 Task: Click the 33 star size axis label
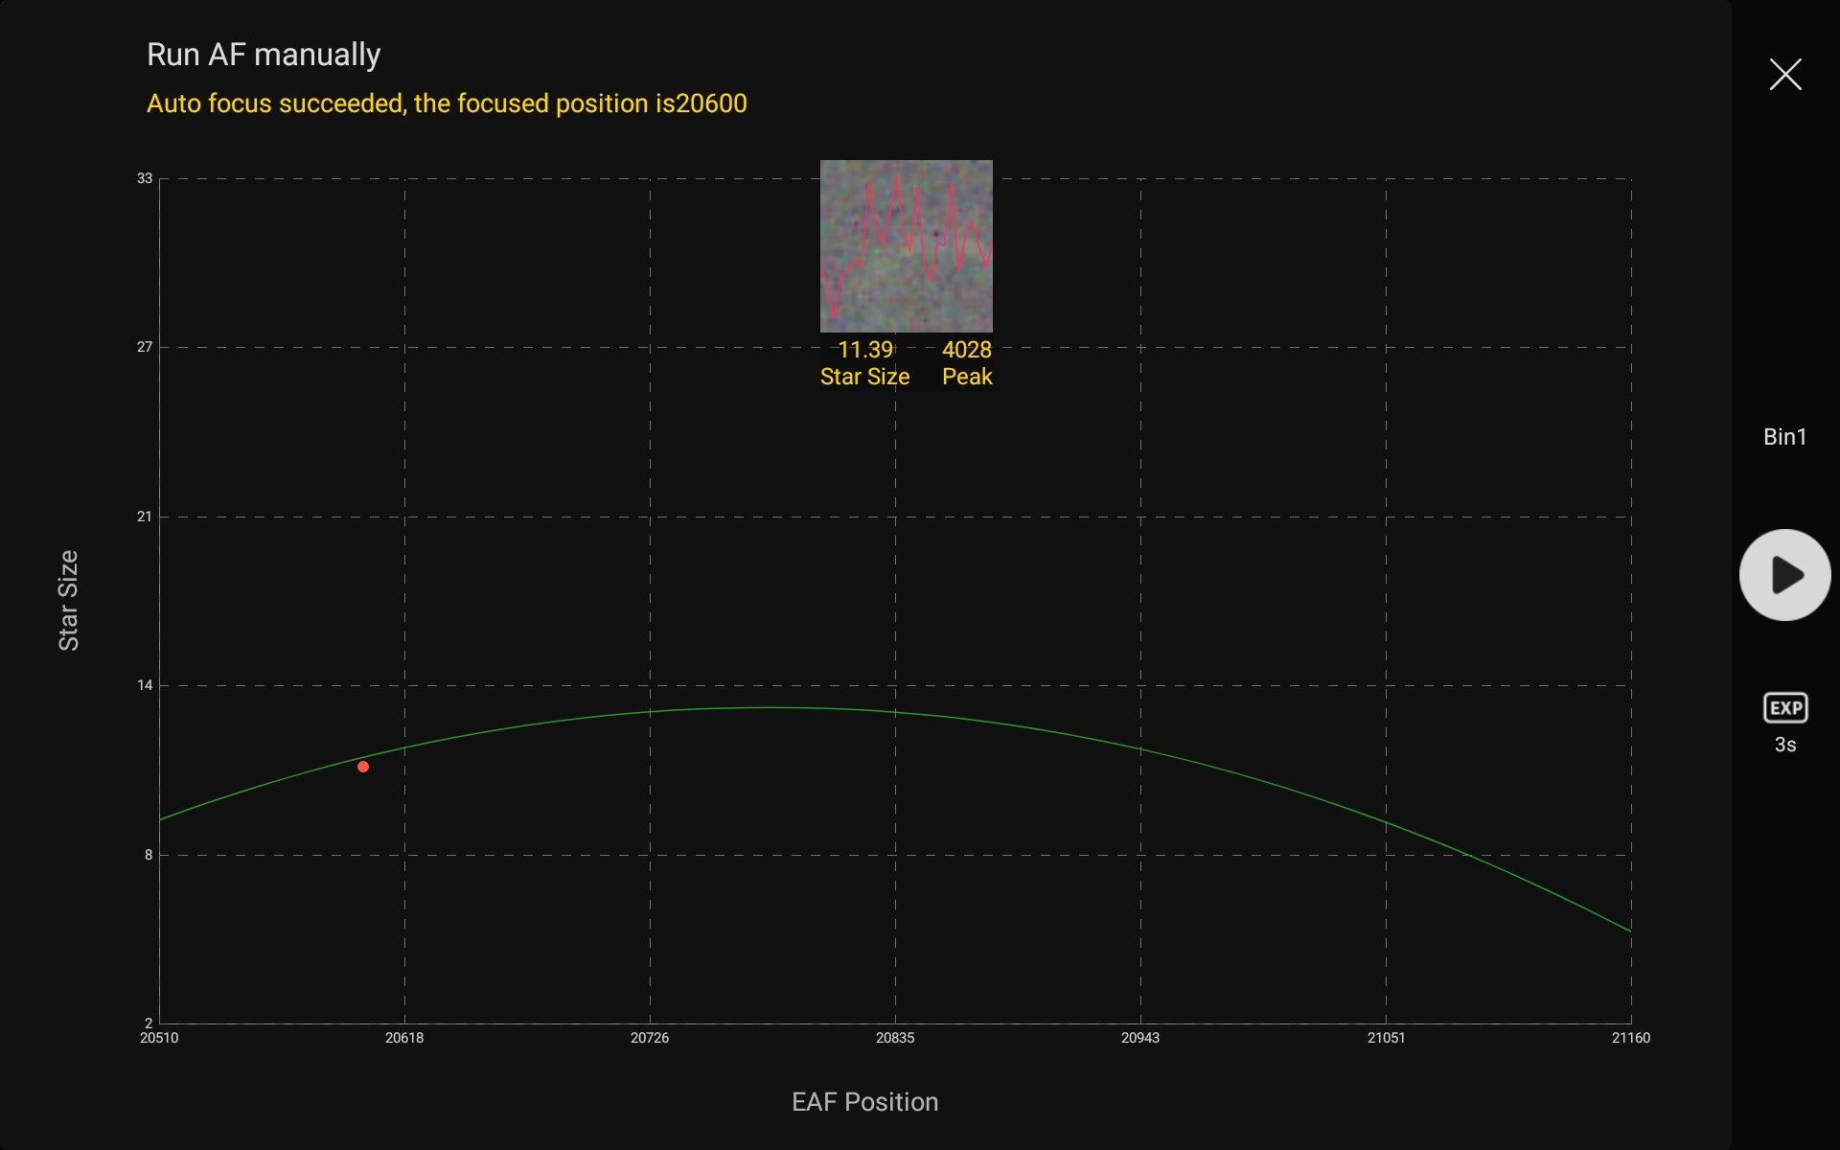click(145, 178)
